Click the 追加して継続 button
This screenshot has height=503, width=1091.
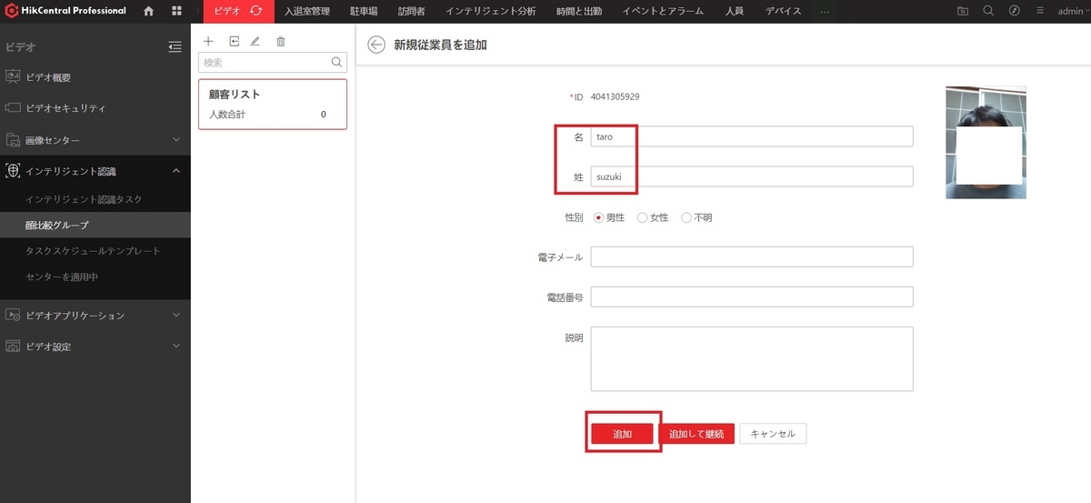[x=696, y=434]
